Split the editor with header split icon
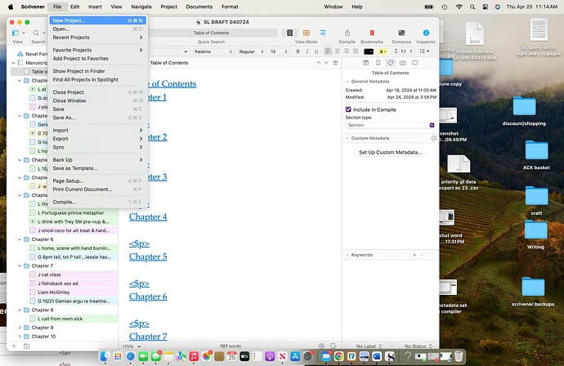This screenshot has width=564, height=366. click(335, 63)
